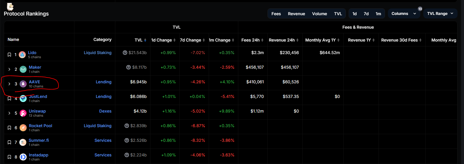Viewport: 464px width, 164px height.
Task: Open the AAVE protocol link
Action: click(x=35, y=82)
